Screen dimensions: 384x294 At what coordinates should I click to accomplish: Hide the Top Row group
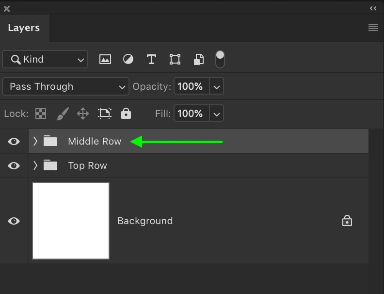tap(14, 165)
